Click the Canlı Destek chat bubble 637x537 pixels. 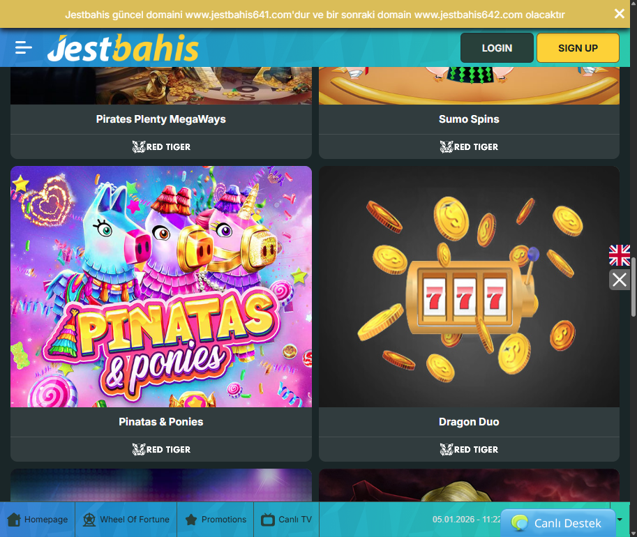(558, 523)
